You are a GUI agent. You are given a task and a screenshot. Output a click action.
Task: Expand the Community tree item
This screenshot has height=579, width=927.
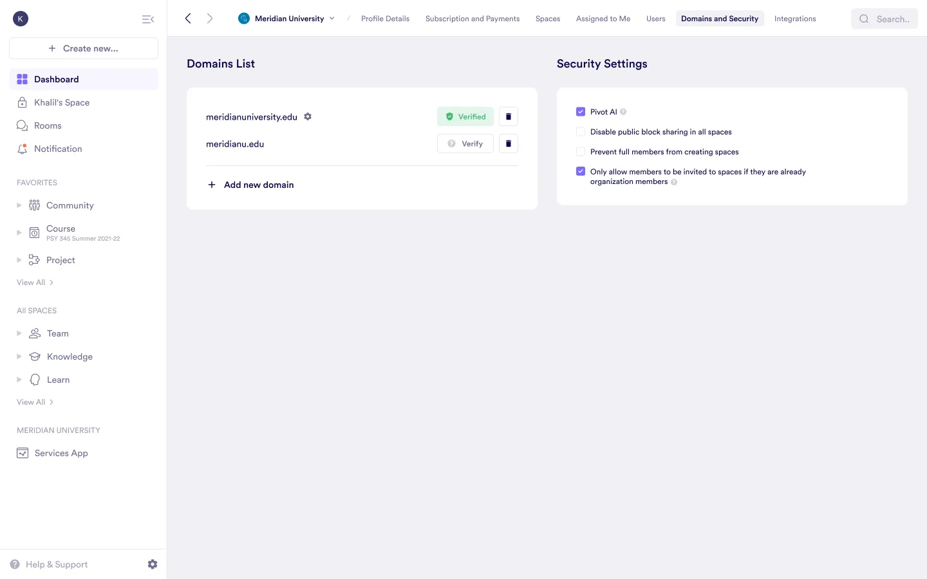[19, 205]
